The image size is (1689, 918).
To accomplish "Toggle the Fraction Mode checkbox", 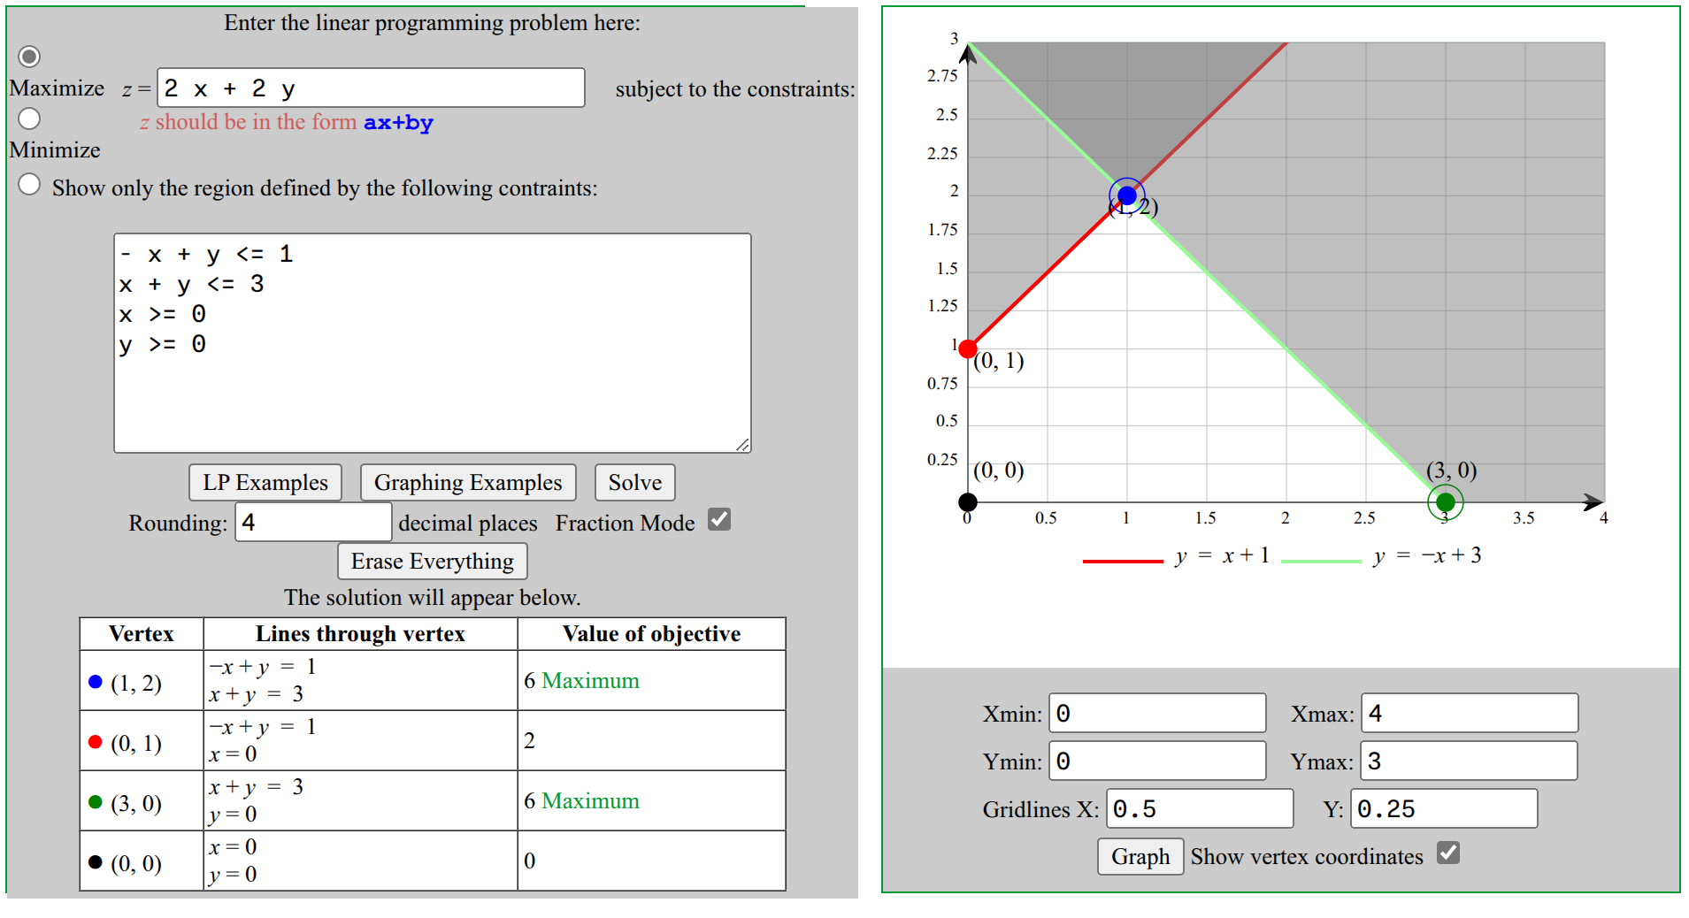I will pos(720,520).
